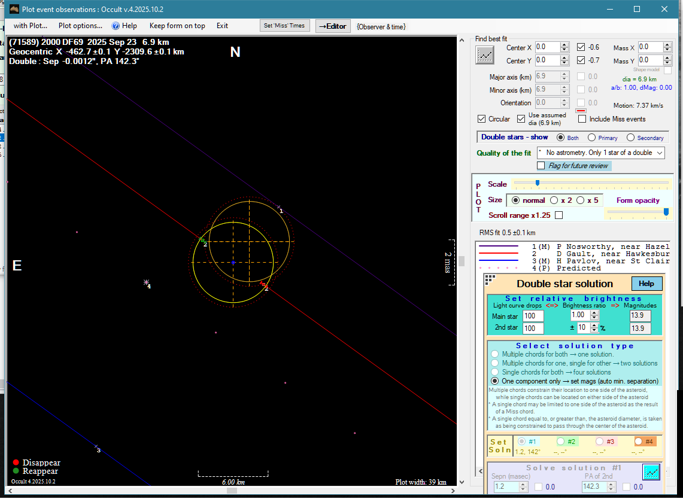This screenshot has height=499, width=683.
Task: Click the red line legend swatch under Orientation
Action: [580, 111]
